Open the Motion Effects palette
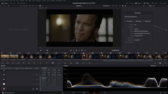Image resolution: width=168 pixels, height=94 pixels. pos(29,63)
